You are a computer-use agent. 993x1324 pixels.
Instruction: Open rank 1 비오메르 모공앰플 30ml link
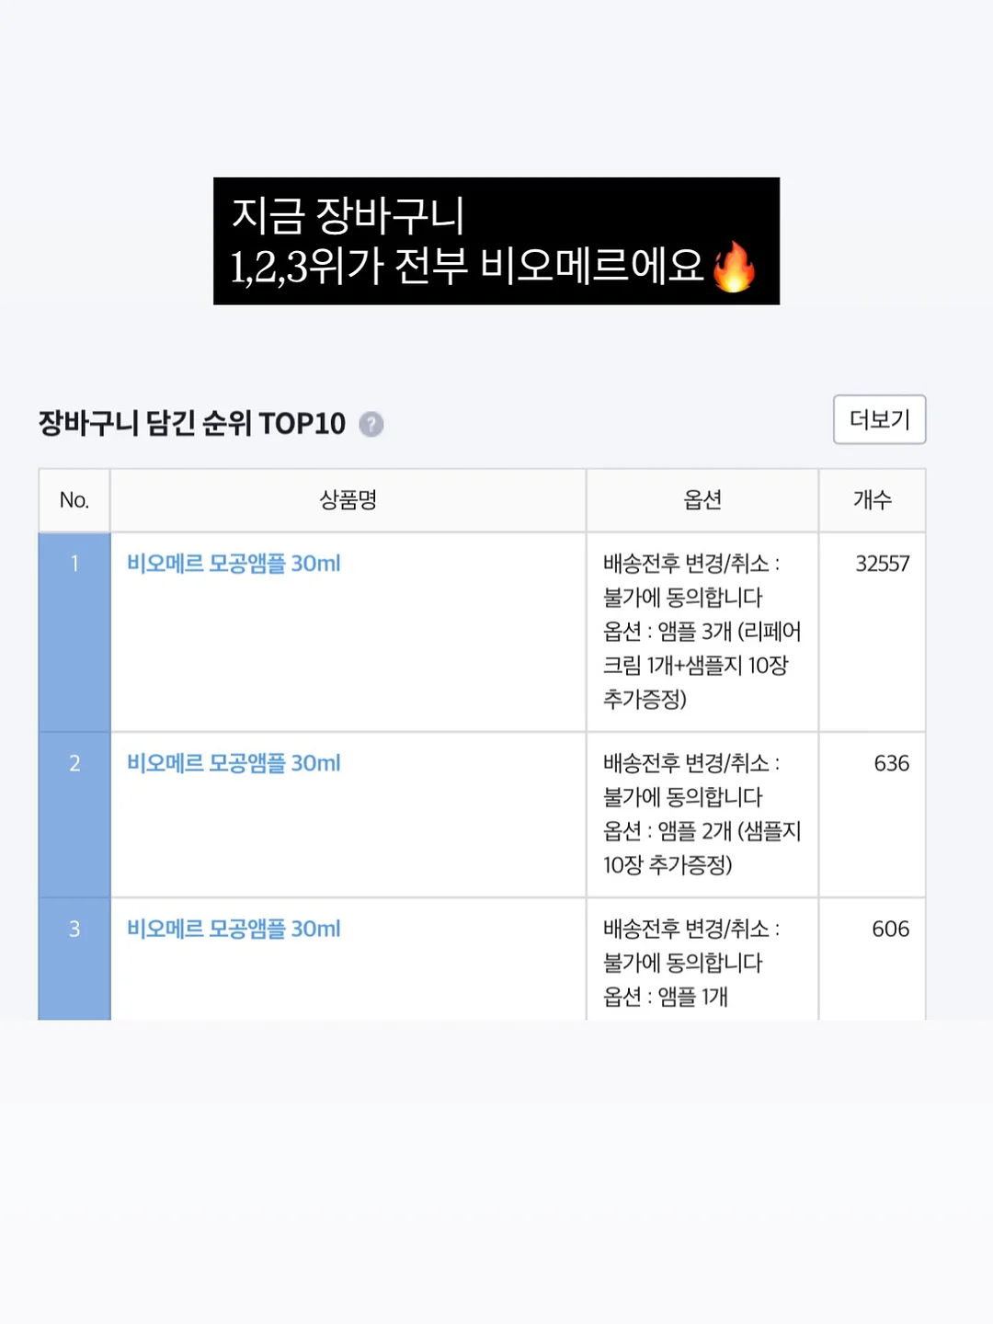pos(234,564)
